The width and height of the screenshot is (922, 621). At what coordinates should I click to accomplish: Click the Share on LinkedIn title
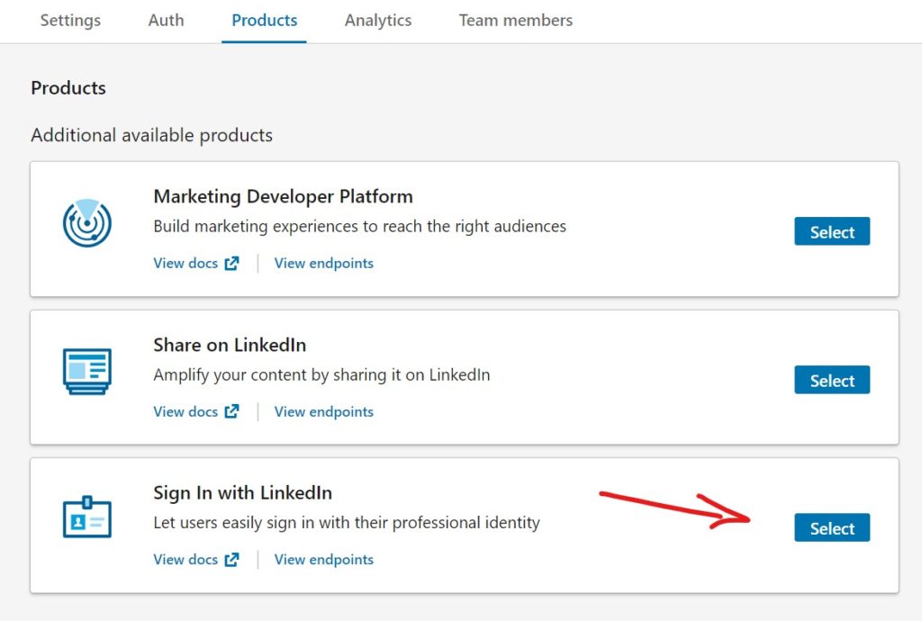230,345
